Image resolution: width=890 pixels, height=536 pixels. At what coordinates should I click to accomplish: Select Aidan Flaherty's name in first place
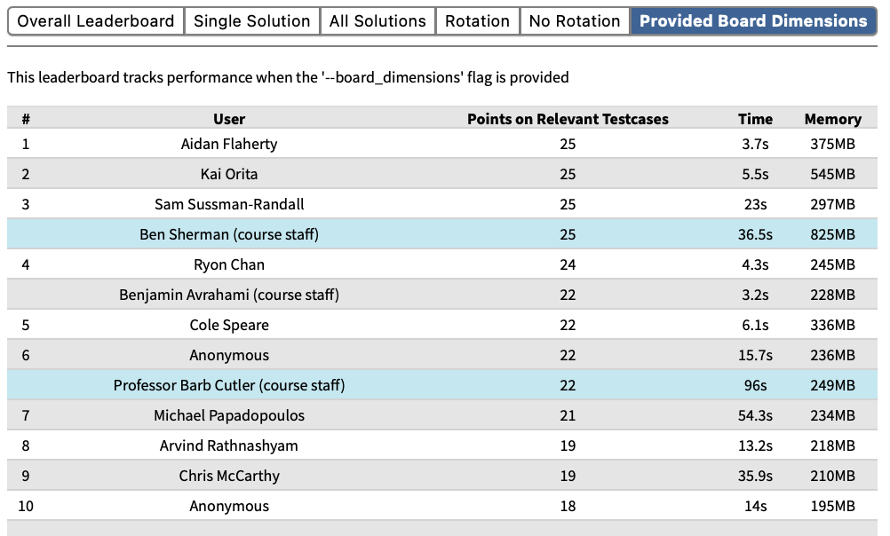click(229, 144)
